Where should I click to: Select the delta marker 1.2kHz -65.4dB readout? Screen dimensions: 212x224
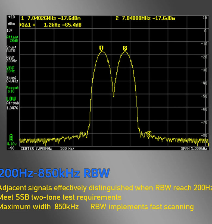[63, 25]
